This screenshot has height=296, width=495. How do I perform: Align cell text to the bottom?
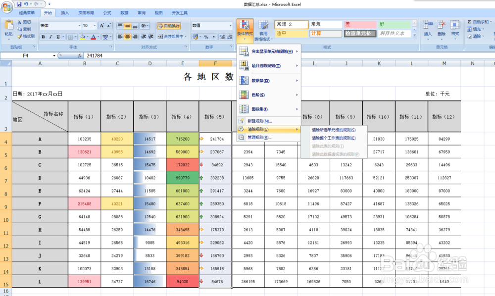135,26
